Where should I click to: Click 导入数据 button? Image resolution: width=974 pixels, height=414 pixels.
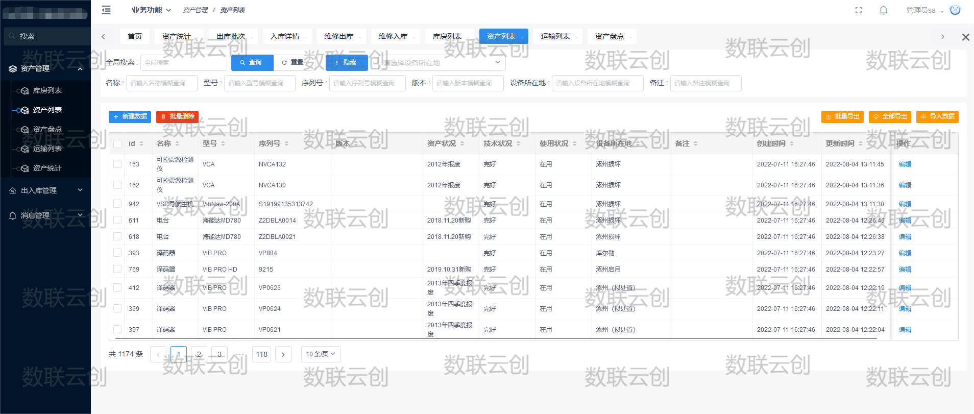[937, 117]
